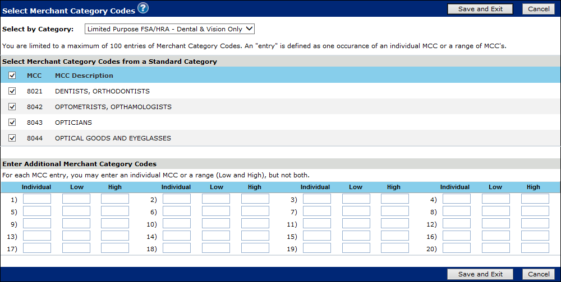Focus the High field for entry 20
The image size is (561, 282).
click(x=535, y=248)
